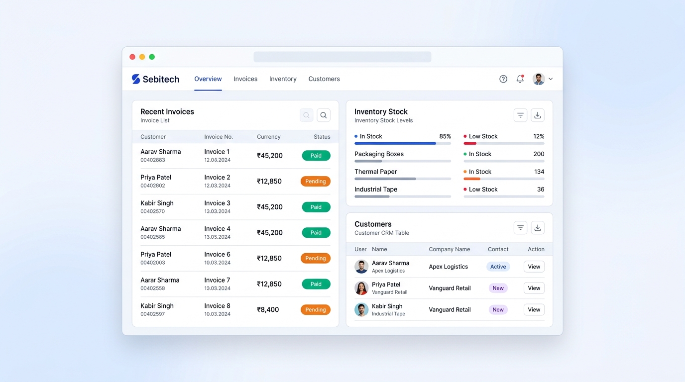
Task: Click the New badge in Kabir Singh's row
Action: [x=498, y=309]
